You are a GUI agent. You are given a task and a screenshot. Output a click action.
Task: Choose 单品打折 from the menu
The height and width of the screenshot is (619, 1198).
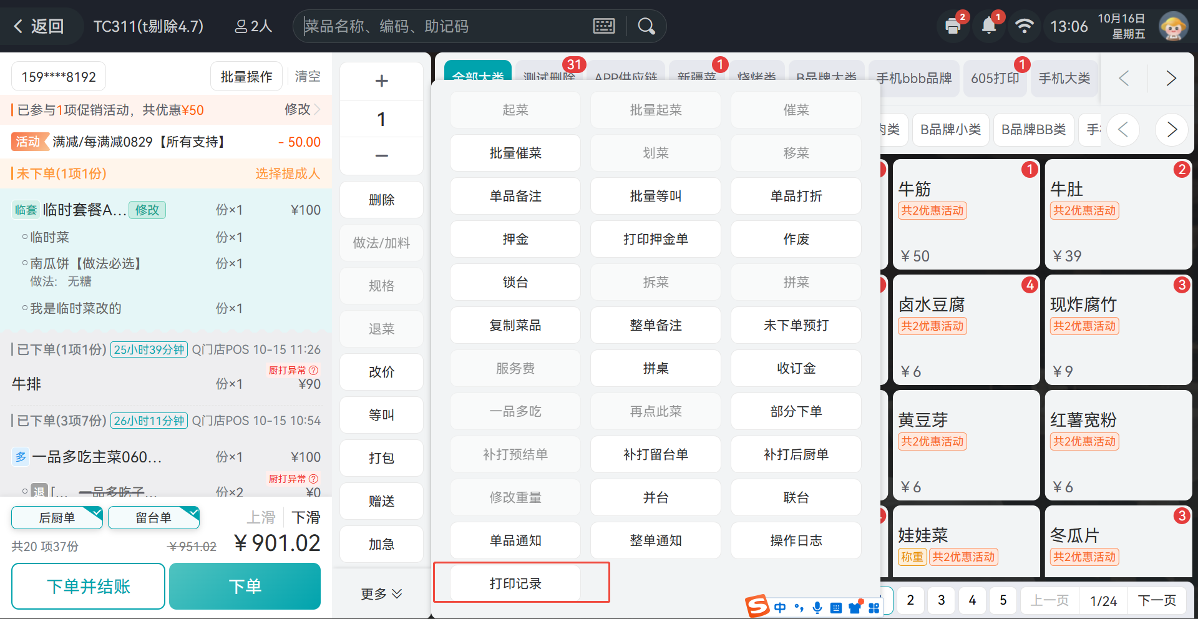pyautogui.click(x=796, y=196)
